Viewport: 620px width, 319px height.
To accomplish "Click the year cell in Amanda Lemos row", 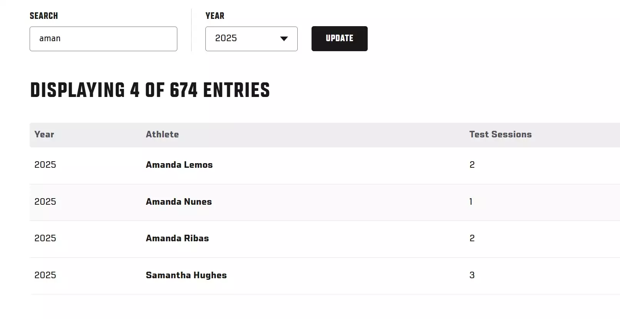I will pos(45,165).
